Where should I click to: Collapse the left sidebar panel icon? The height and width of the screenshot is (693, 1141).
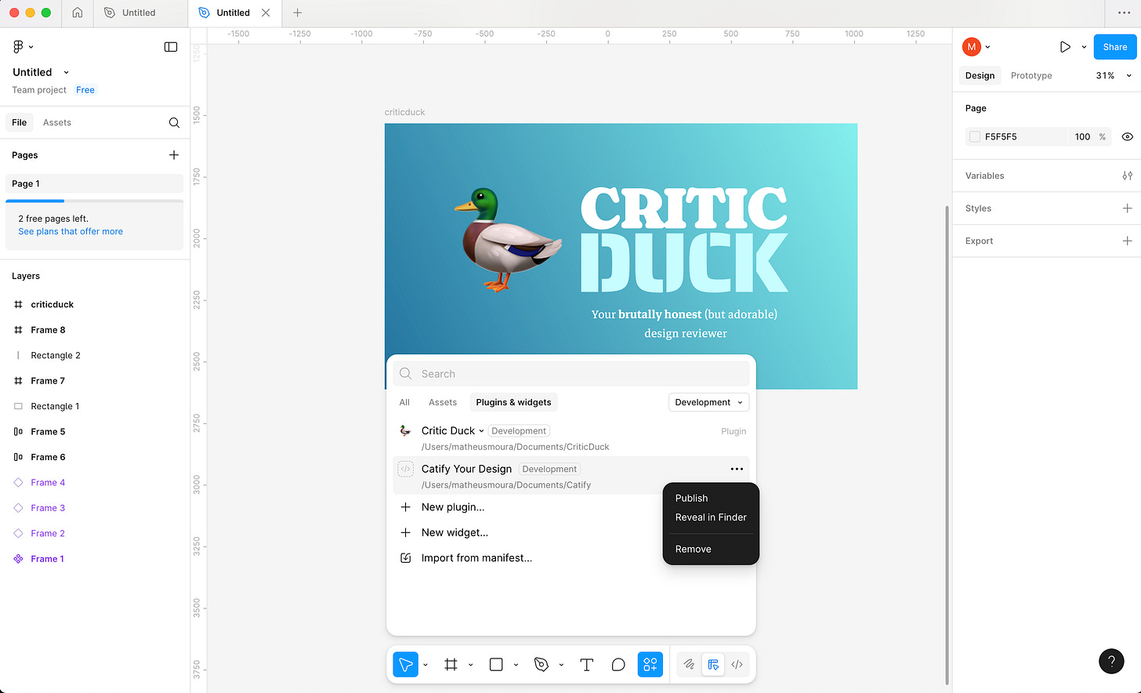[x=171, y=47]
